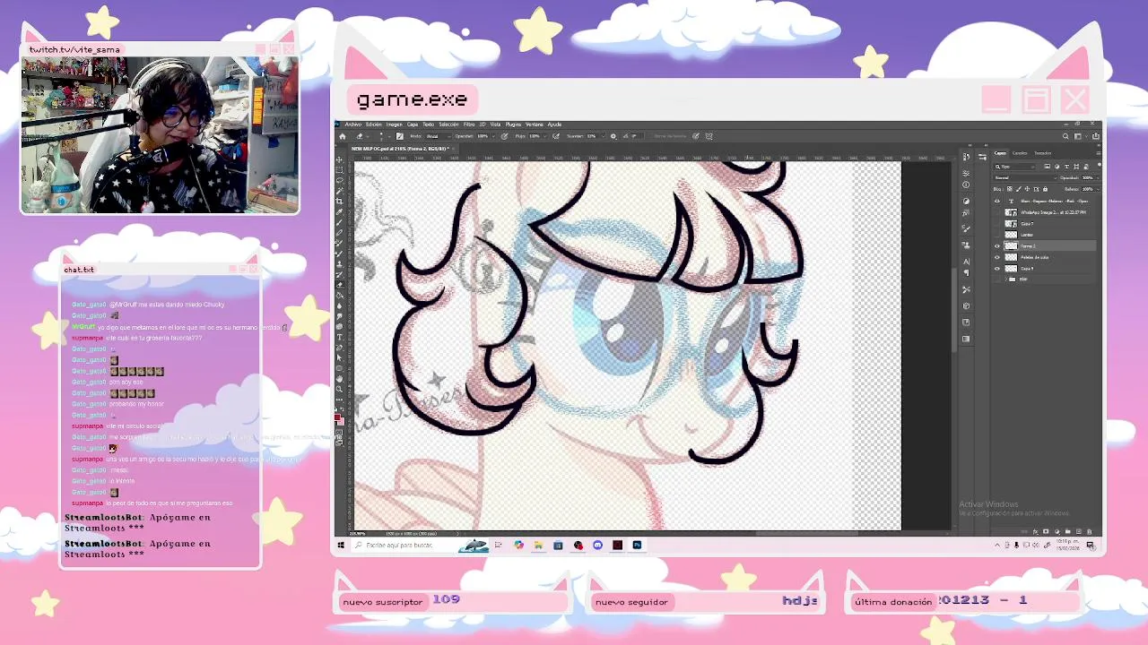Lock all on layer padlock icon

[x=1045, y=189]
